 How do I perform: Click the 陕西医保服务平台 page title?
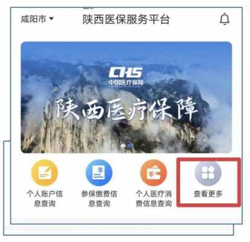[126, 19]
